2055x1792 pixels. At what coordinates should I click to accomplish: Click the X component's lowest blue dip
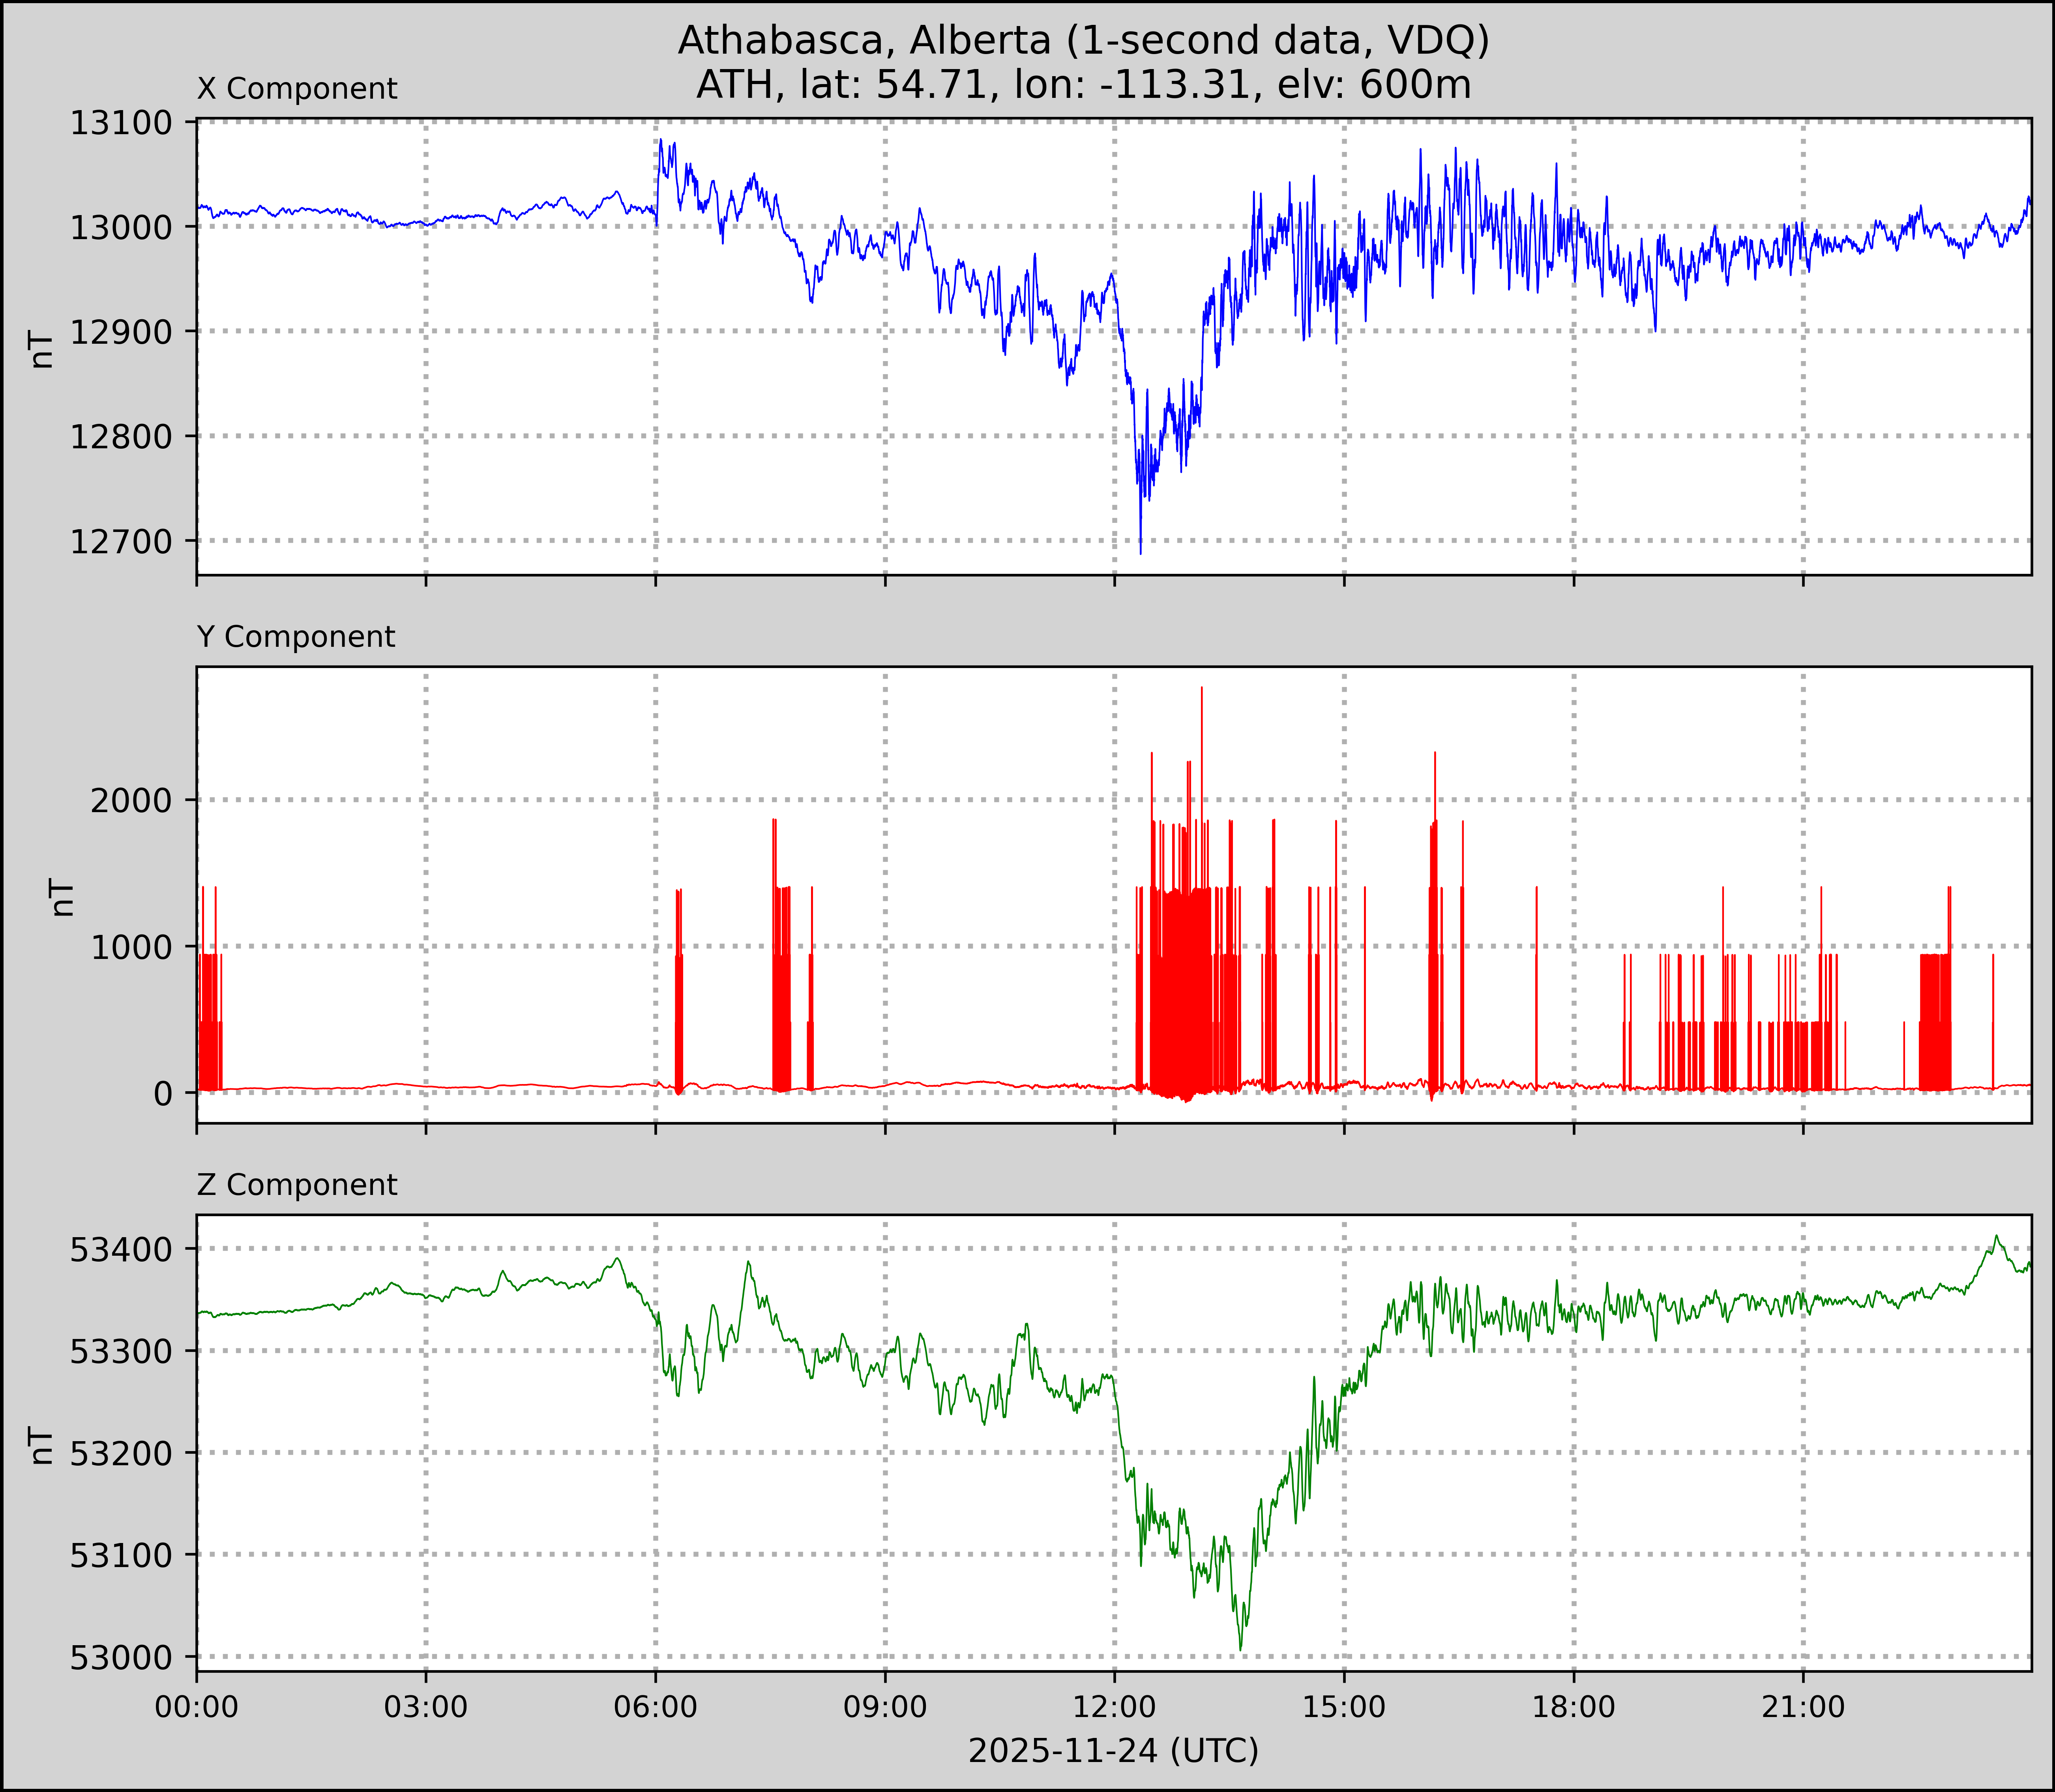[1140, 550]
